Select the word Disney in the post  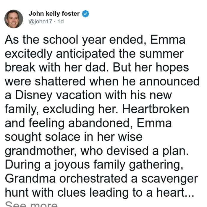33,95
